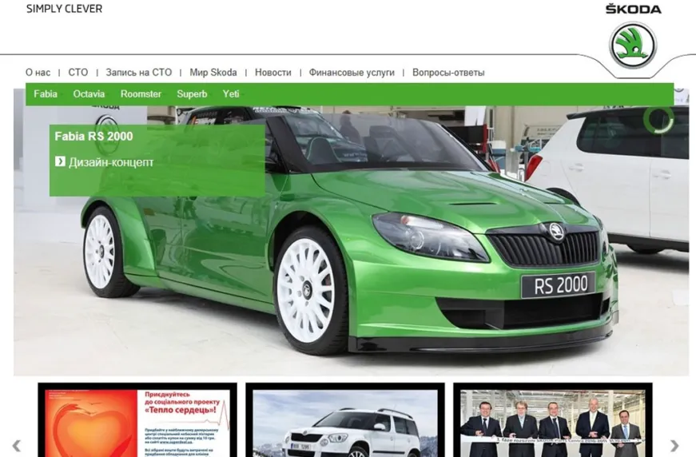Expand the Yeti model menu
Viewport: 696px width, 457px height.
[231, 94]
